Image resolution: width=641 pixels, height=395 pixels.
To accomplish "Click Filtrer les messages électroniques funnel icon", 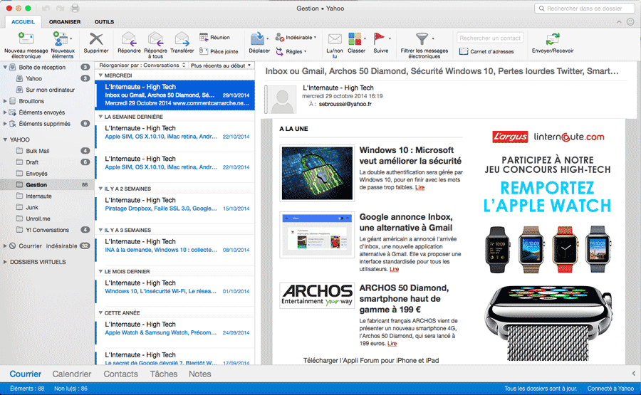I will (x=422, y=39).
